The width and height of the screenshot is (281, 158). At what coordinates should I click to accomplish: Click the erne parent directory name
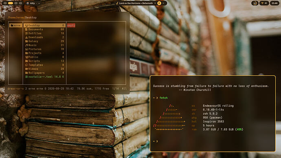[17, 25]
